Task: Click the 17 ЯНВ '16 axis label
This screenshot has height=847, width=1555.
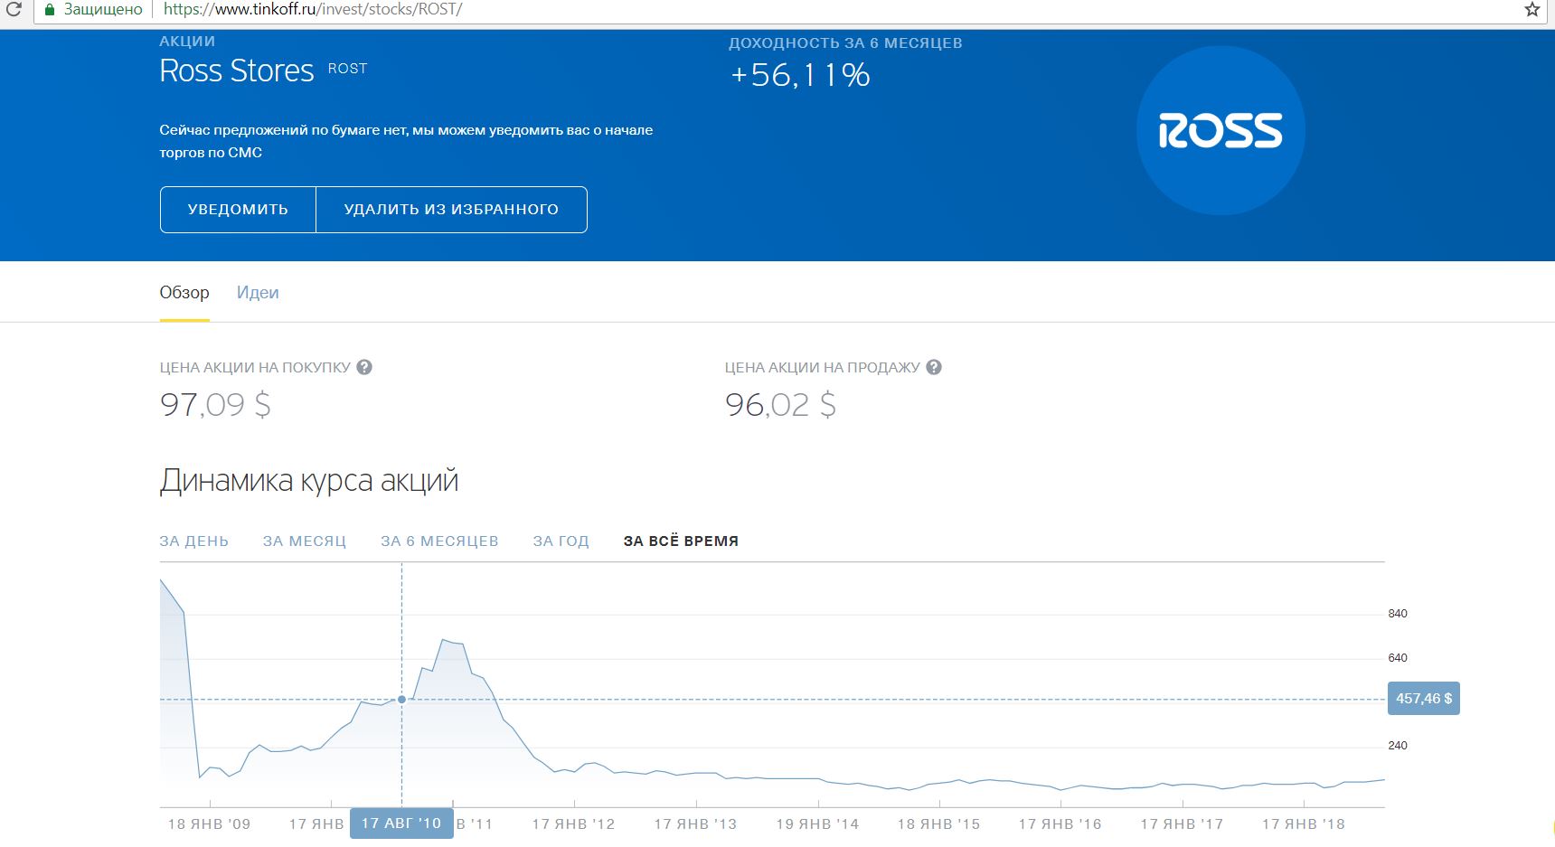Action: [1060, 824]
